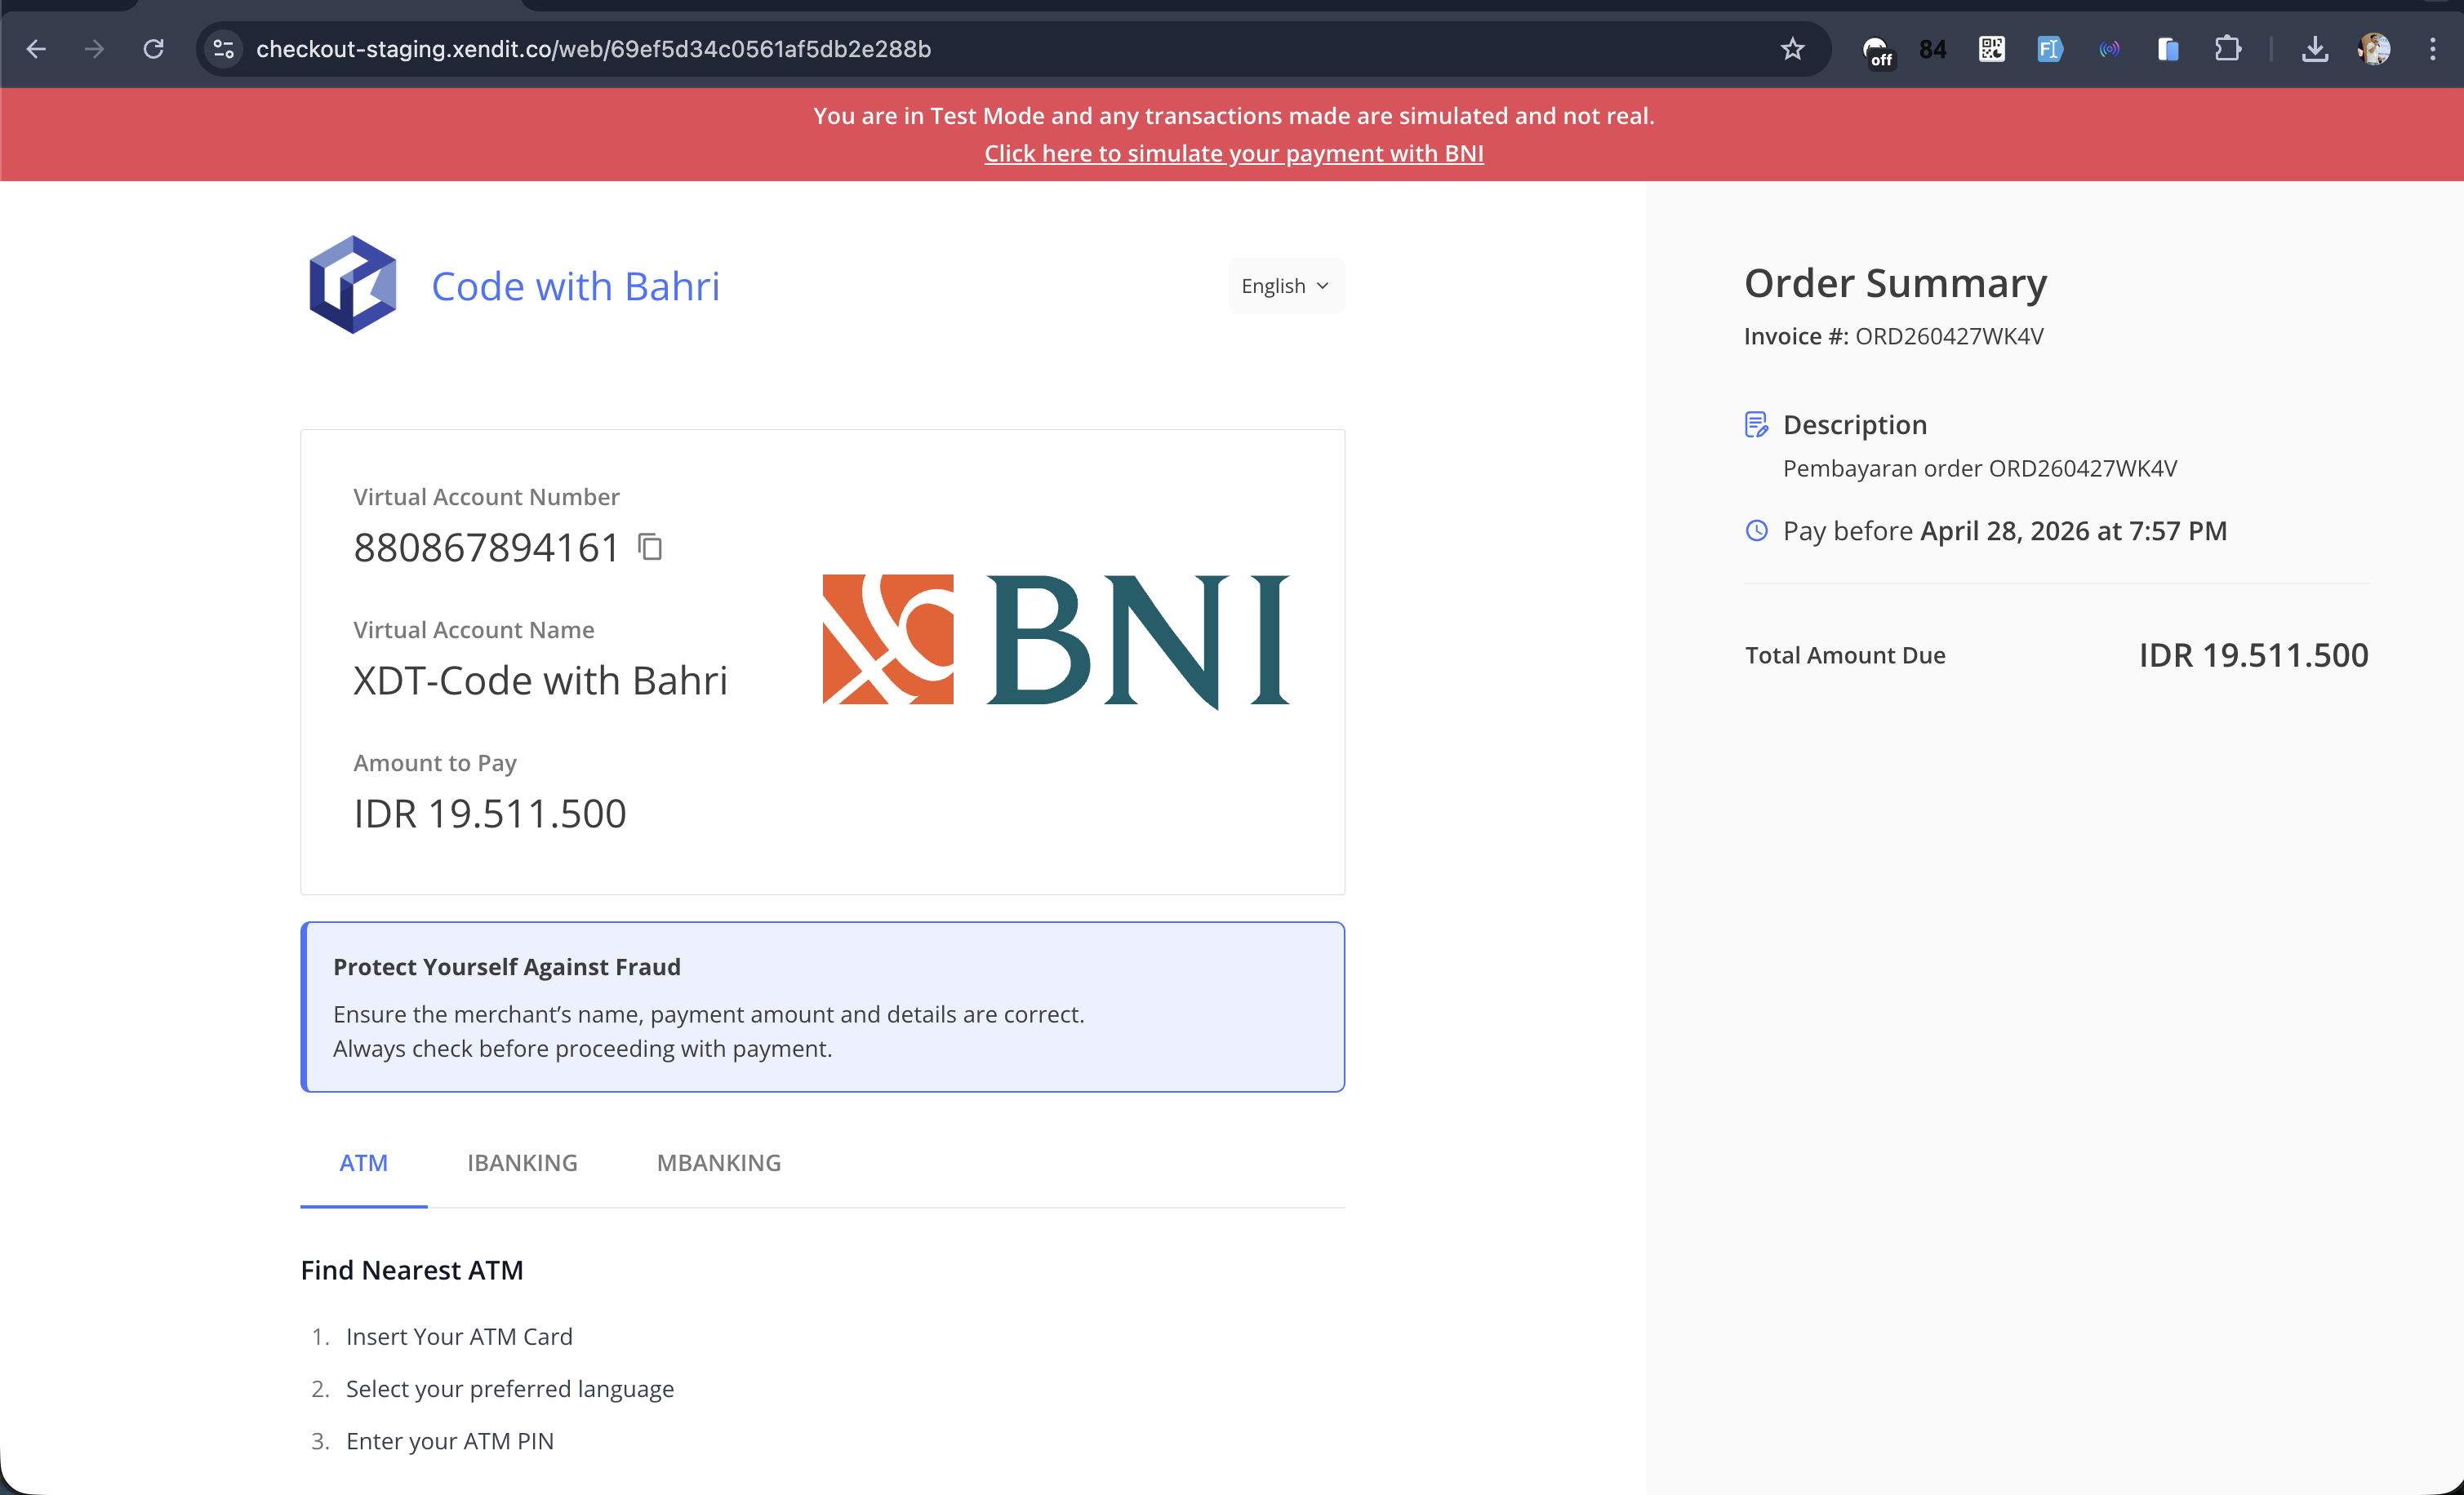This screenshot has height=1495, width=2464.
Task: Click the Total Amount Due value
Action: click(x=2253, y=655)
